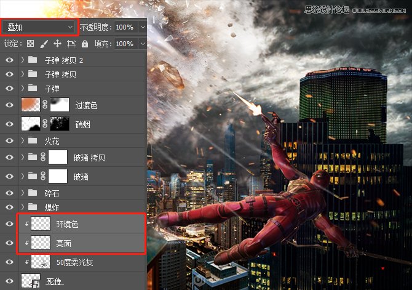Click folder icon of 子弹 拷贝
Screen dimensions: 412x290
(33, 74)
